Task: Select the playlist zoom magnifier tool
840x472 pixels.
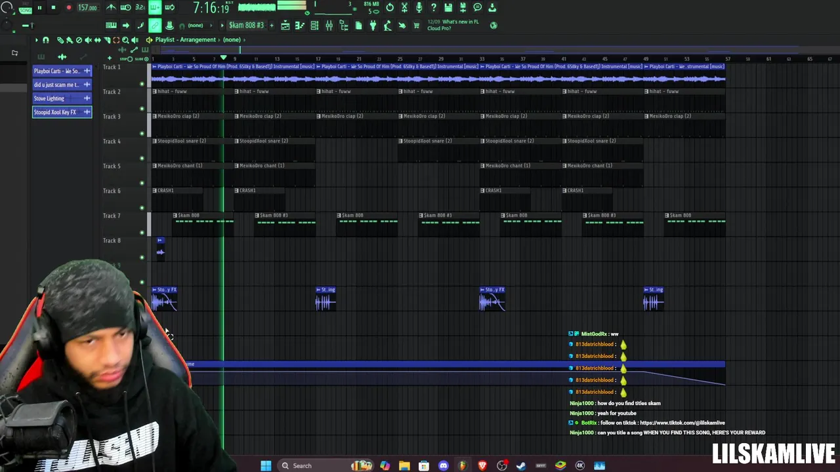Action: click(x=125, y=40)
